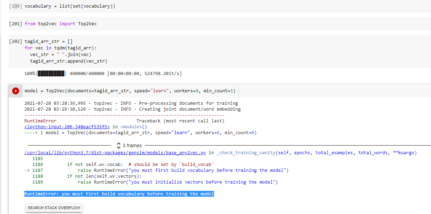Click the execution counter [200] to run vocabulary cell
431x214 pixels.
15,6
